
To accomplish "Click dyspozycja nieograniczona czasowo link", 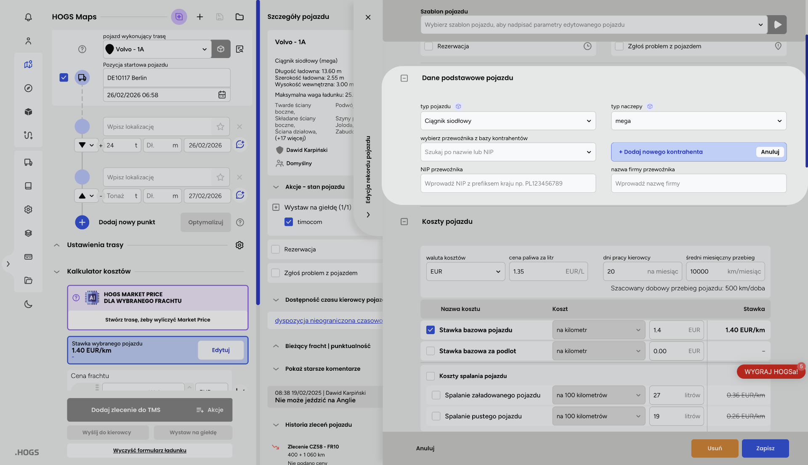I will 328,321.
